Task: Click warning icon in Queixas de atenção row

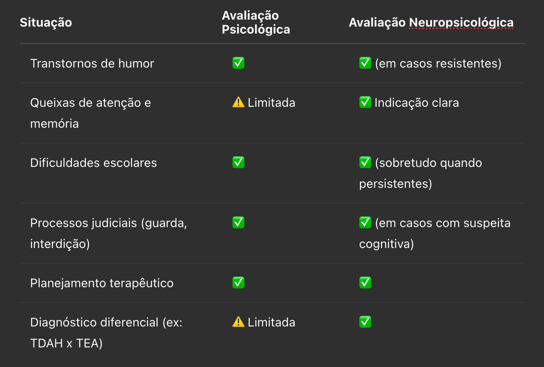Action: (x=238, y=102)
